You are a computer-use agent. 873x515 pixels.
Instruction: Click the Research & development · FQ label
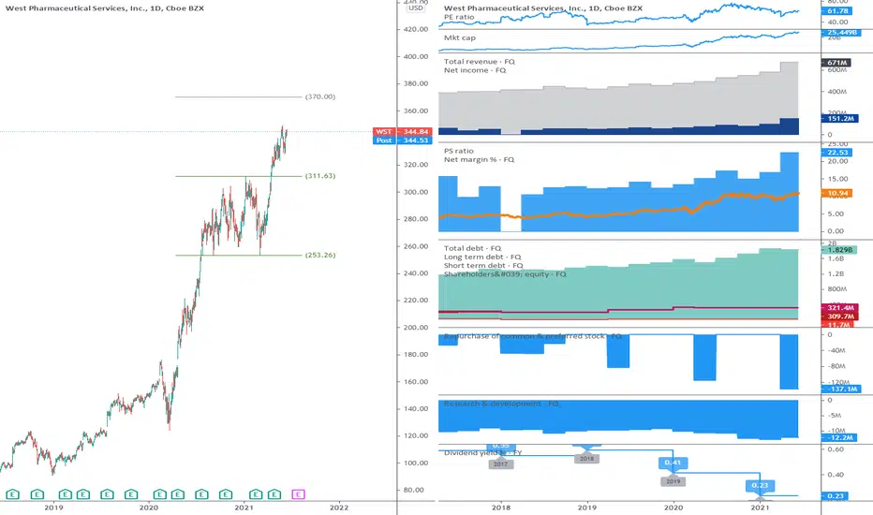[501, 404]
